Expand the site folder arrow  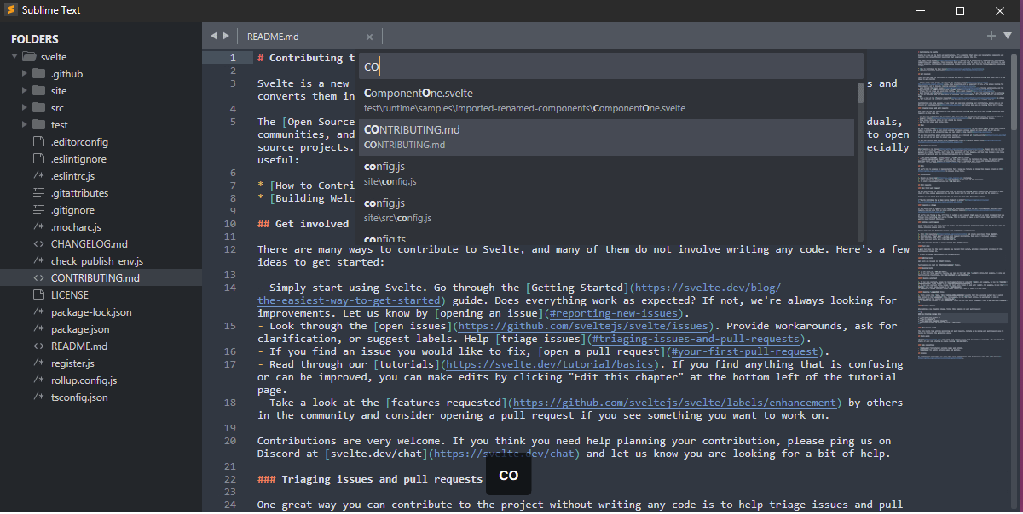pyautogui.click(x=25, y=91)
